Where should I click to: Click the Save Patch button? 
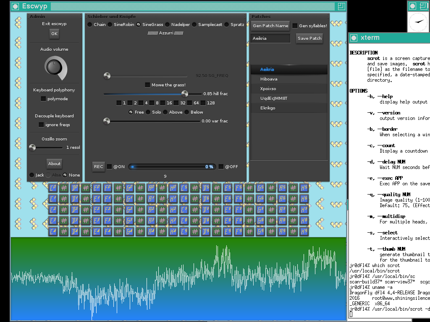click(309, 38)
